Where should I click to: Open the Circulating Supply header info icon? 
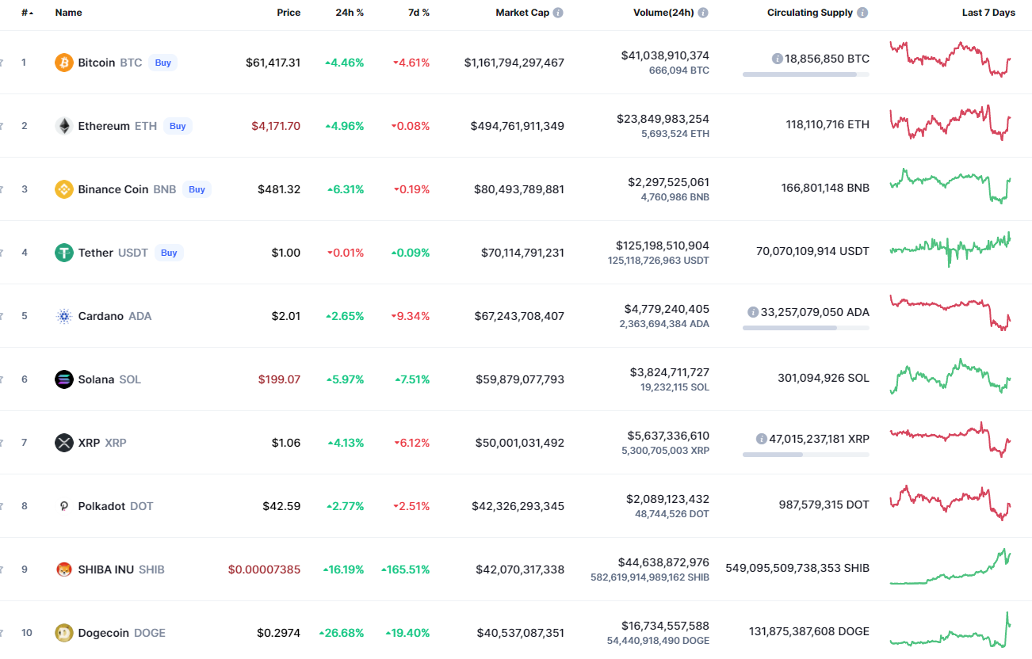point(862,13)
